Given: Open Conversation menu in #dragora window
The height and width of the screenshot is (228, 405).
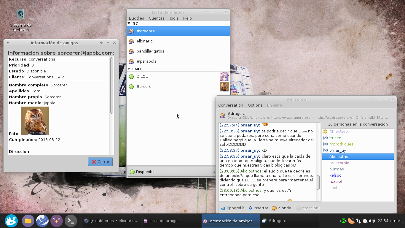Looking at the screenshot, I should (x=231, y=105).
